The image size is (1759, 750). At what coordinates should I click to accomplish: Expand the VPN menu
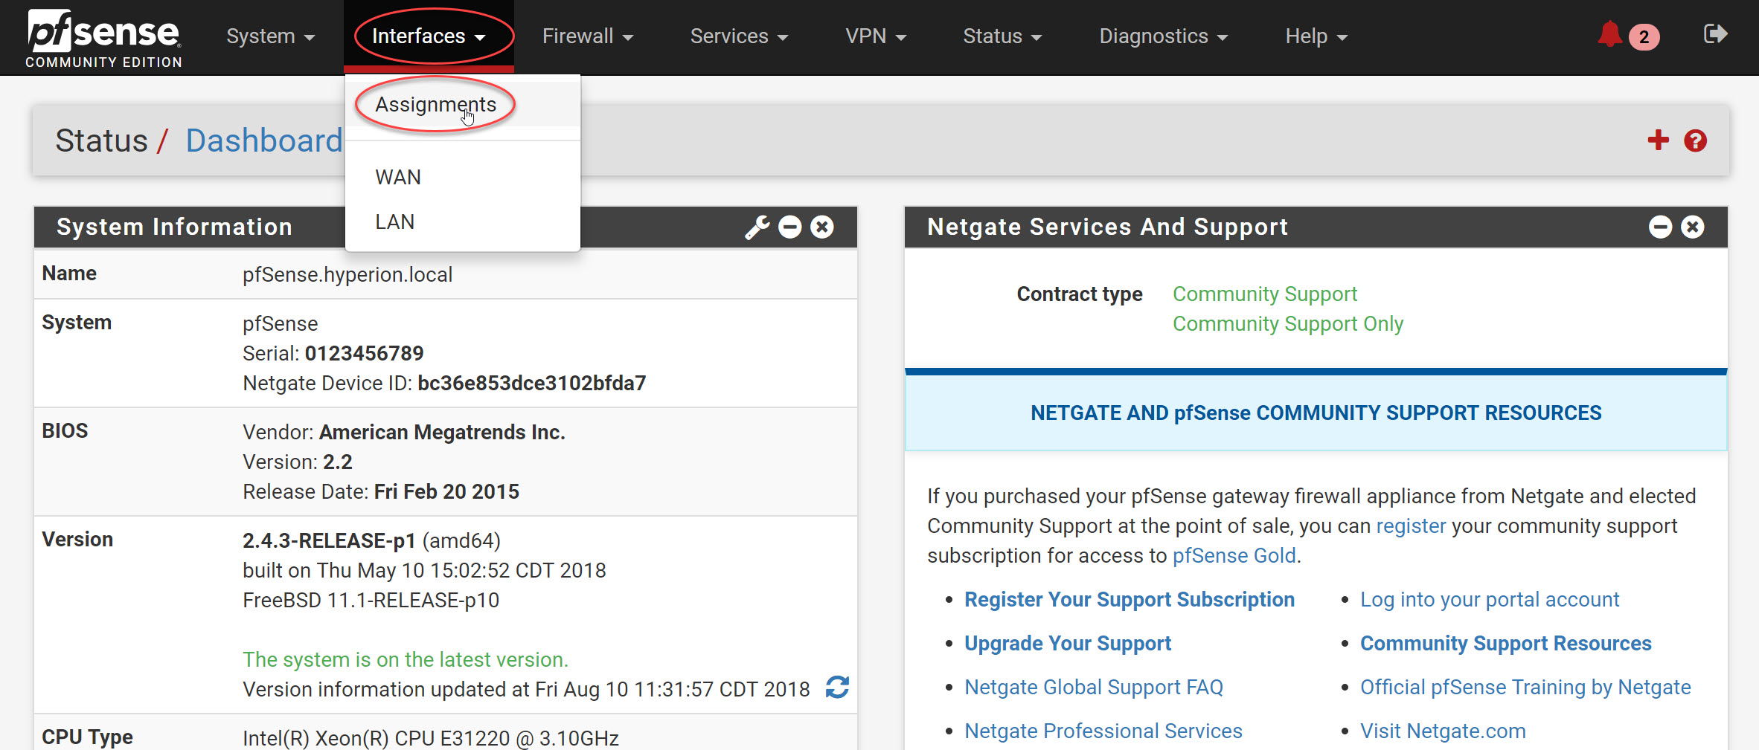point(876,36)
